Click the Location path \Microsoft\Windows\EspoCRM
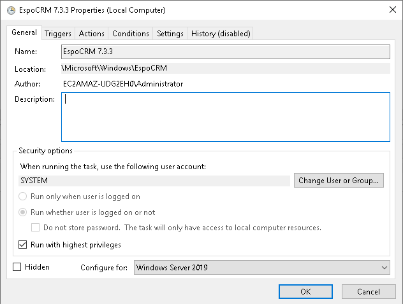This screenshot has width=403, height=304. 226,68
